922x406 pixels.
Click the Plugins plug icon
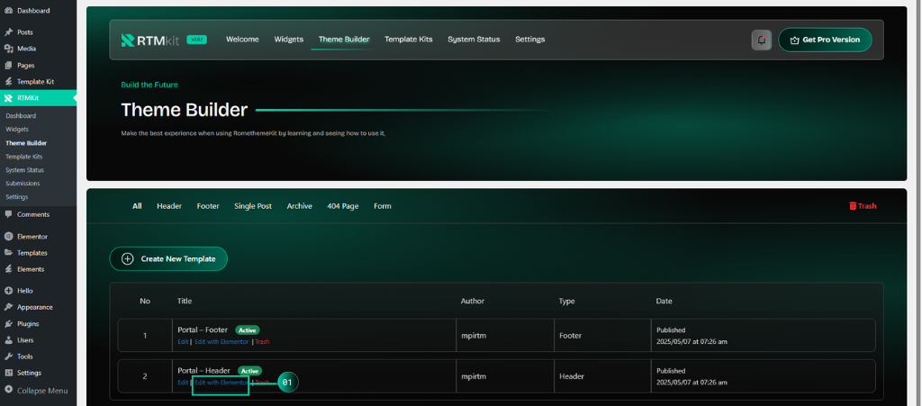point(9,324)
